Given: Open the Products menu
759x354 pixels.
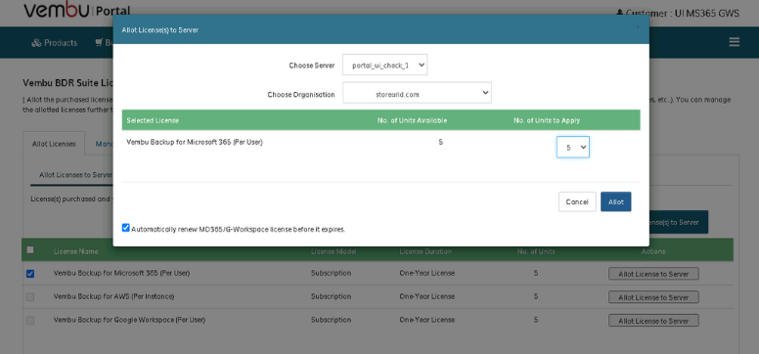Looking at the screenshot, I should click(x=55, y=43).
